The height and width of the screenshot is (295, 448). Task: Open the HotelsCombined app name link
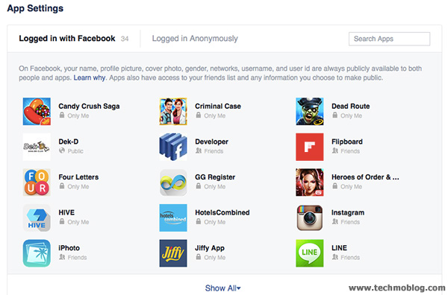point(223,212)
